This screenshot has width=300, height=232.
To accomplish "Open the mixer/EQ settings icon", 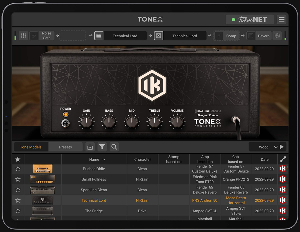I will point(23,36).
